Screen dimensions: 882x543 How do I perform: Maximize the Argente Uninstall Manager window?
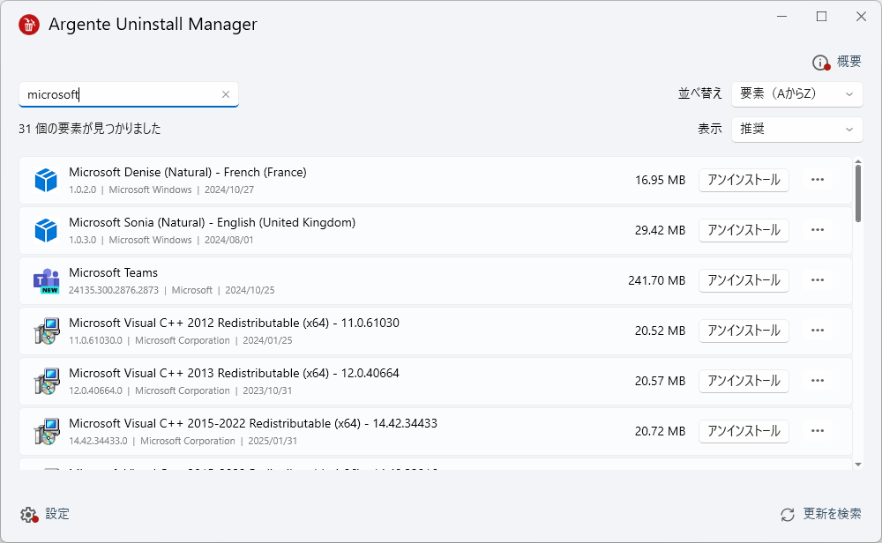click(821, 17)
